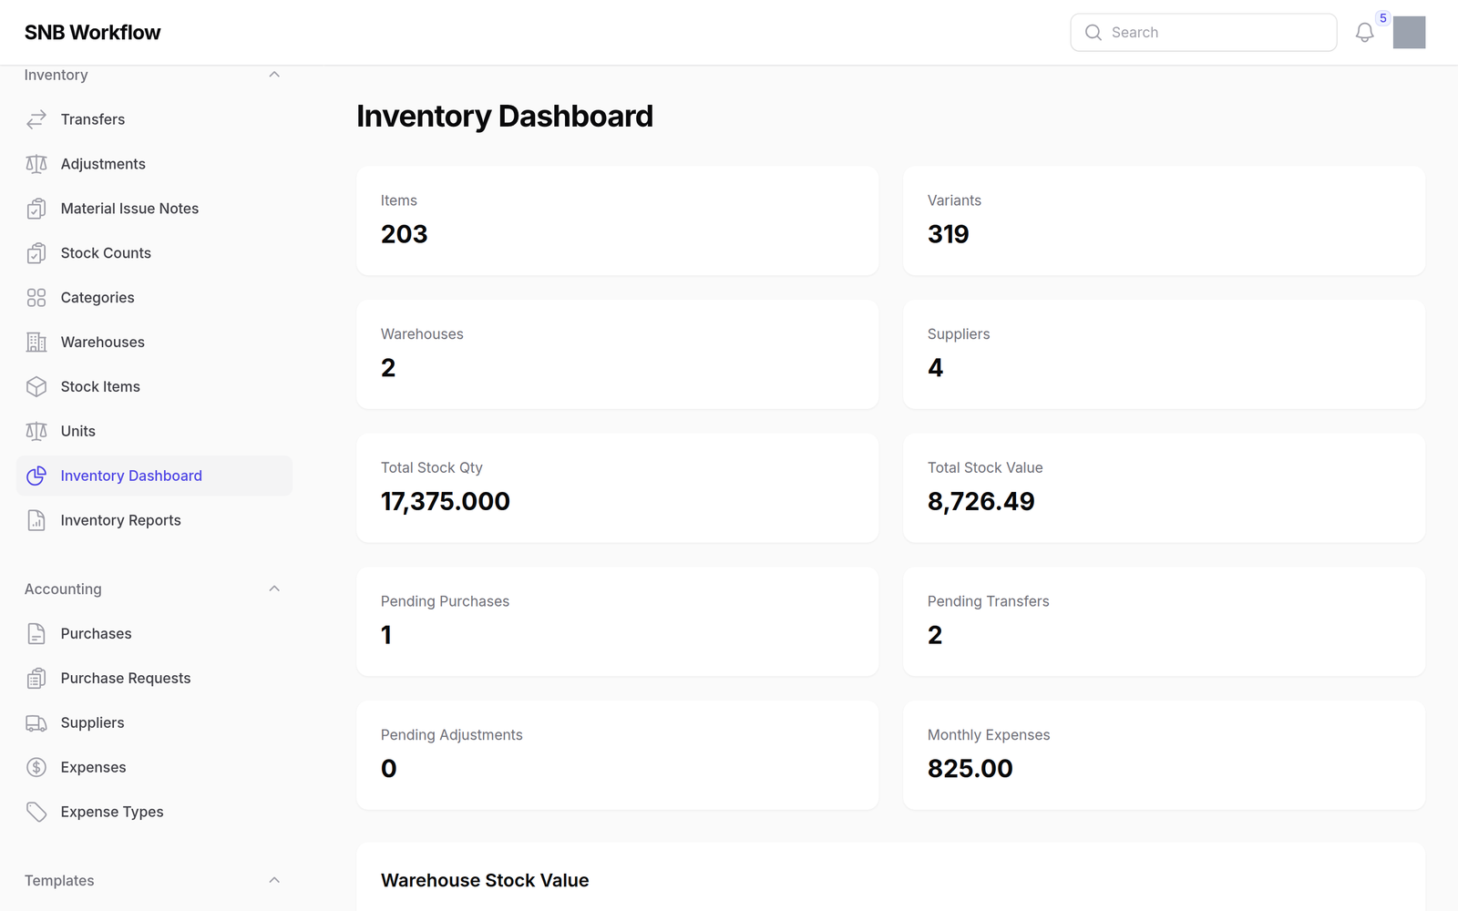Click the Pending Adjustments card
Viewport: 1458px width, 911px height.
(617, 755)
